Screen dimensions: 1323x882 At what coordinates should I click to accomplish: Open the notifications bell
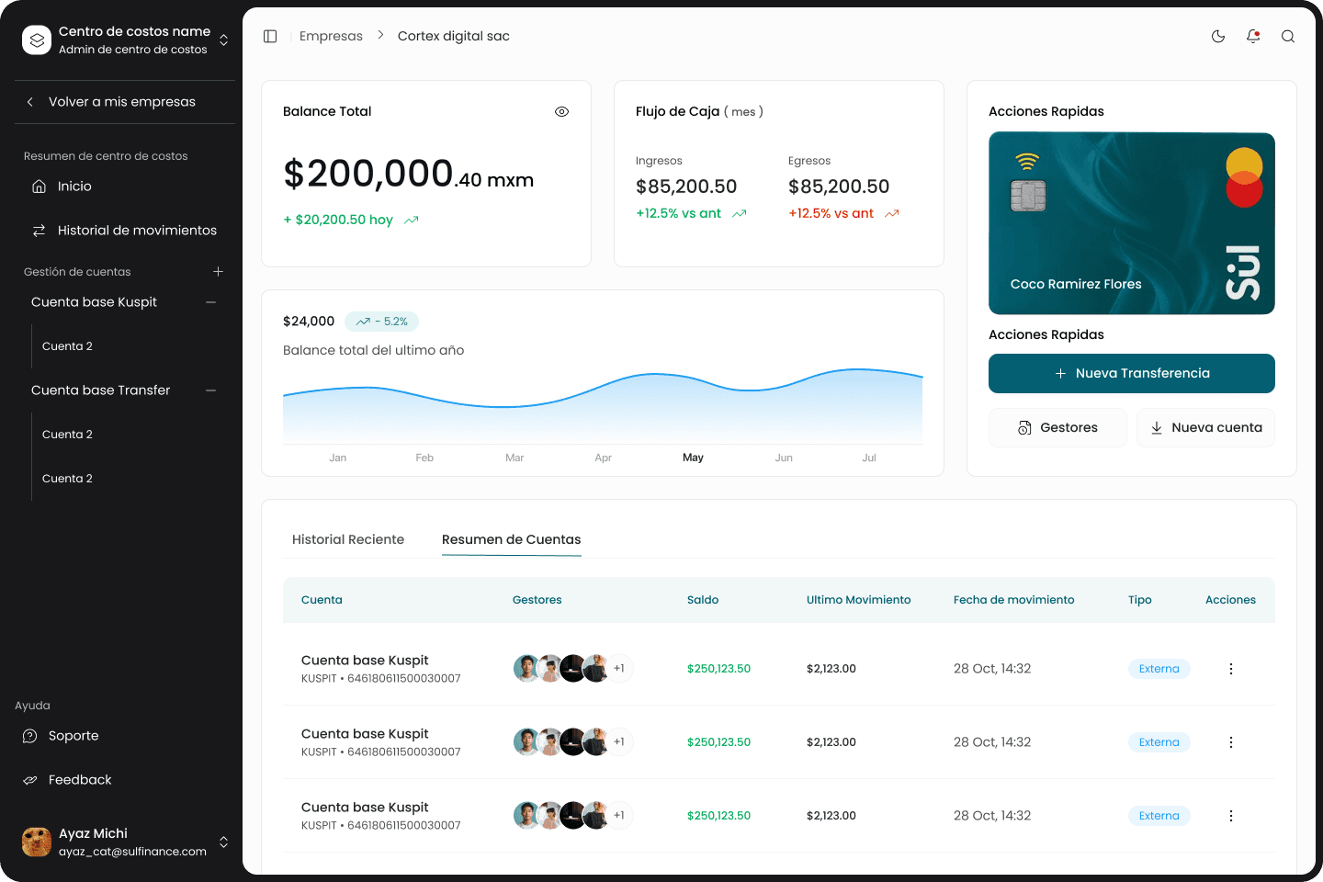(x=1253, y=36)
